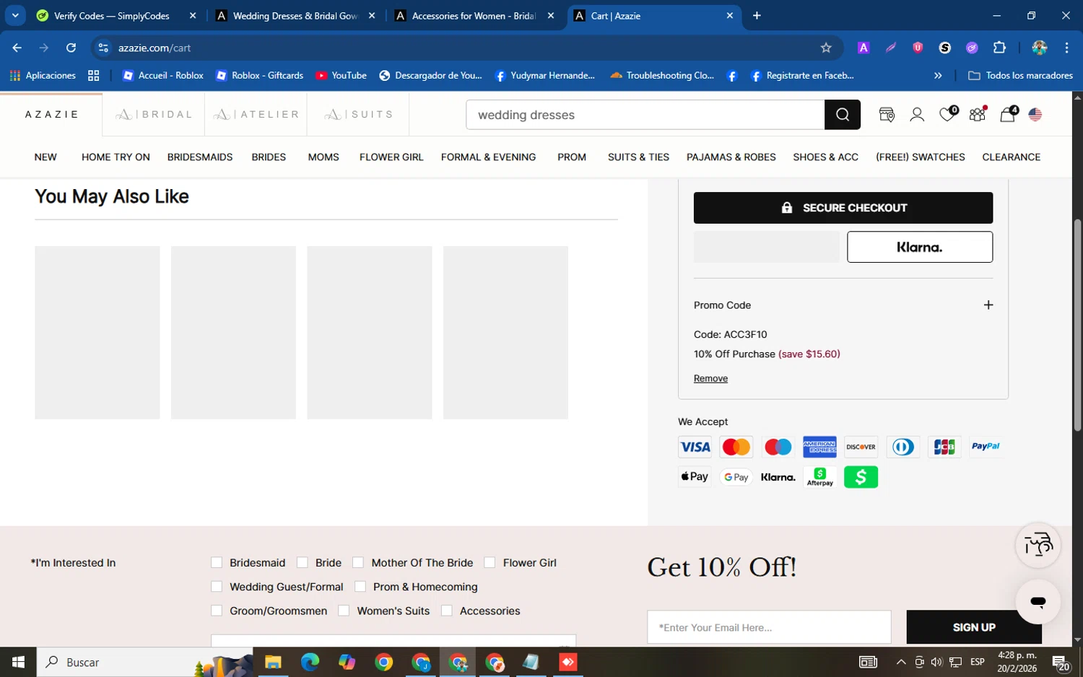Go back to the previous page
This screenshot has width=1083, height=677.
tap(17, 48)
